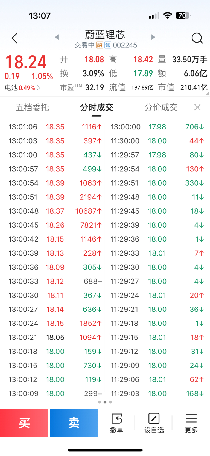
Task: Open the search magnifier icon
Action: click(197, 38)
